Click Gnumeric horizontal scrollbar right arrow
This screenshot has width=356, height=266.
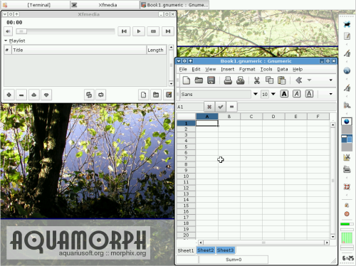327,243
